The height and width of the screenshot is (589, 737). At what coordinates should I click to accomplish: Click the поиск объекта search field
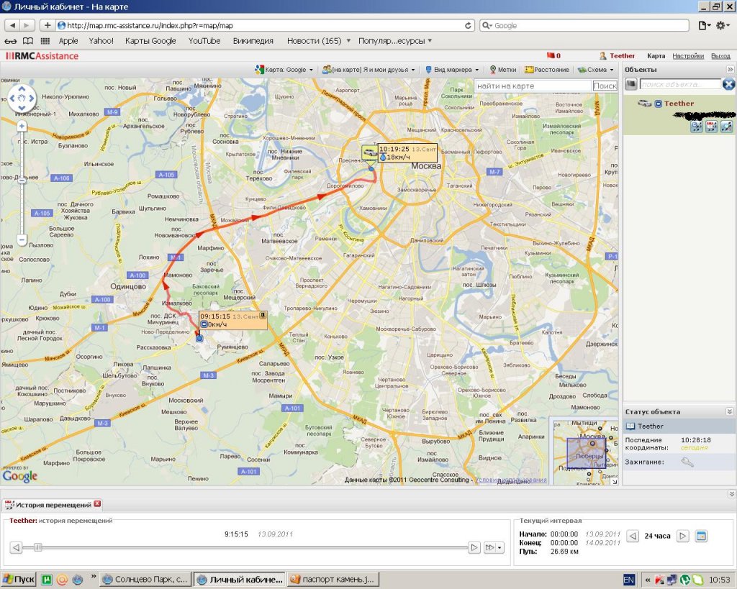(680, 84)
